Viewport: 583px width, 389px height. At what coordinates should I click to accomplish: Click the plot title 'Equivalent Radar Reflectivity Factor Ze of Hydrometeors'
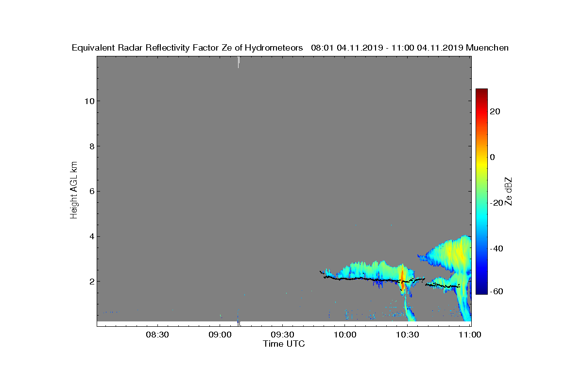(x=188, y=48)
